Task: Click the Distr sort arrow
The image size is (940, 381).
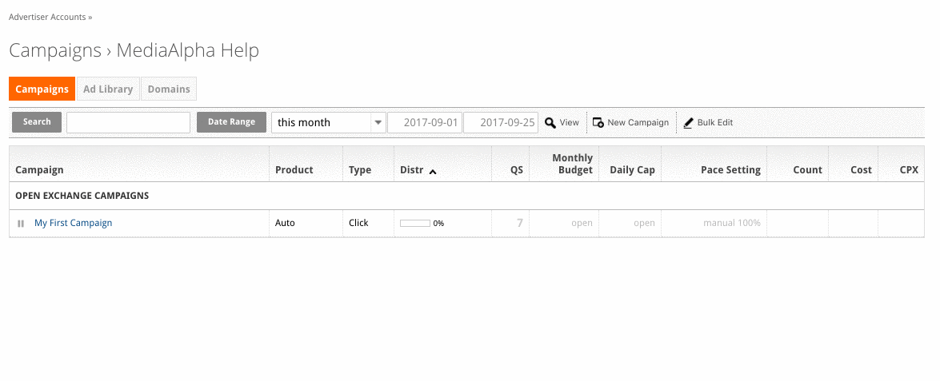Action: (x=433, y=171)
